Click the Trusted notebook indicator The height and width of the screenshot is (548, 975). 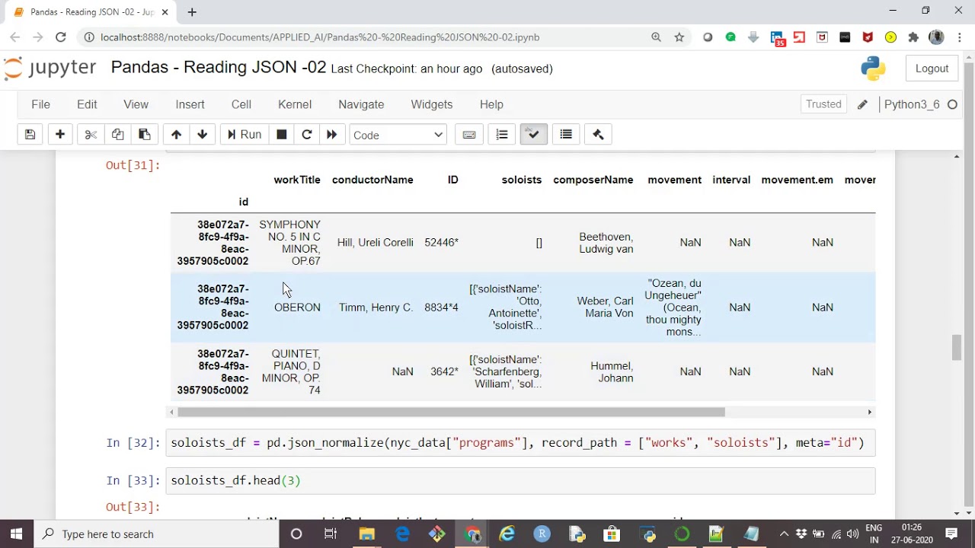[x=823, y=104]
